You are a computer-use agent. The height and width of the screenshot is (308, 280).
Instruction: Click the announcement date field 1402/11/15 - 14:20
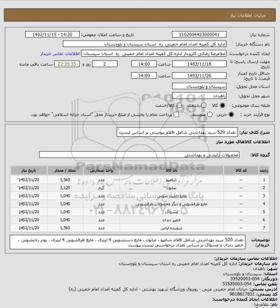pyautogui.click(x=52, y=35)
